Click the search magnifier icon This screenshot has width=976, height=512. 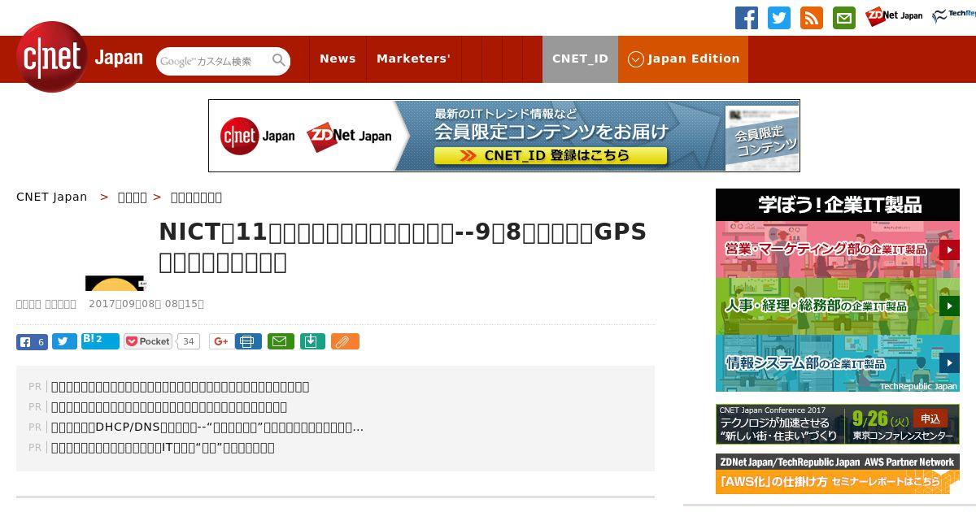click(x=279, y=60)
